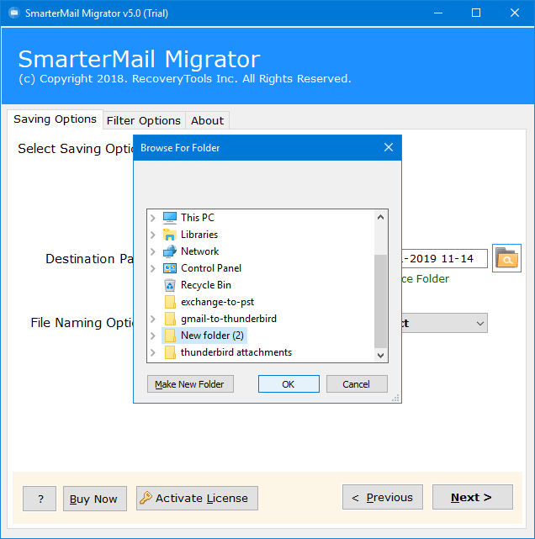This screenshot has width=535, height=539.
Task: Switch to the Saving Options tab
Action: tap(55, 119)
